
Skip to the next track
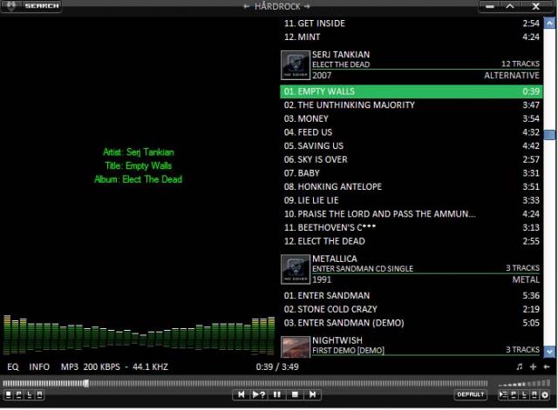(x=312, y=394)
